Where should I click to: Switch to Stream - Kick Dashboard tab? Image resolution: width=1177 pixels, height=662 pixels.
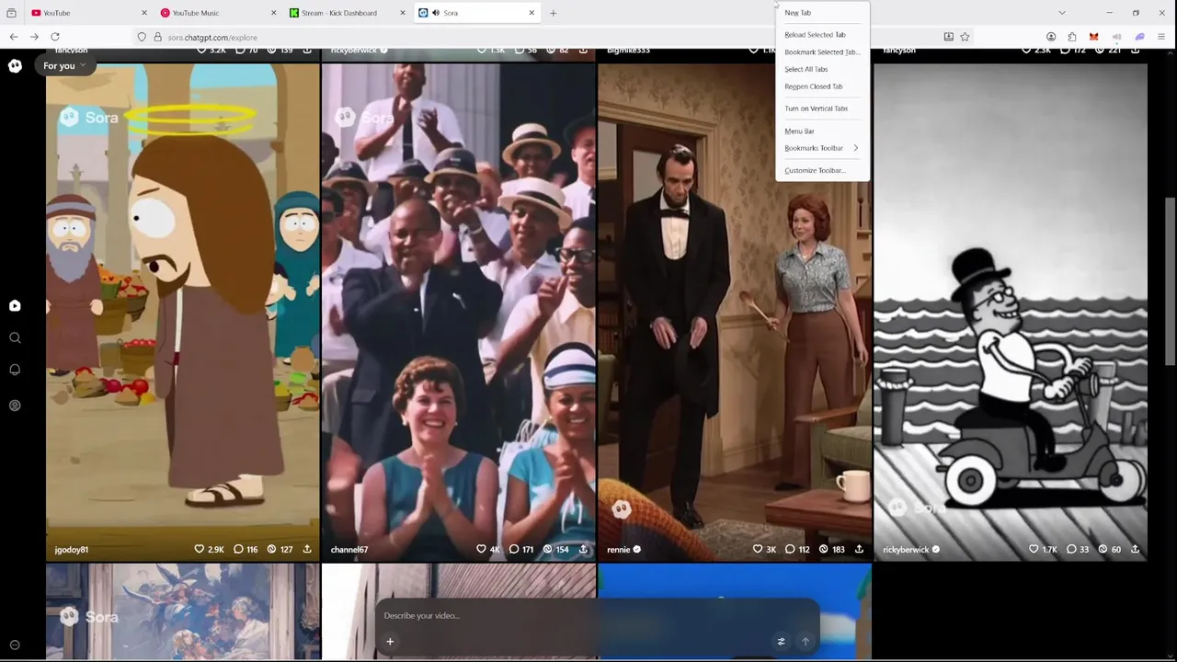[x=347, y=13]
